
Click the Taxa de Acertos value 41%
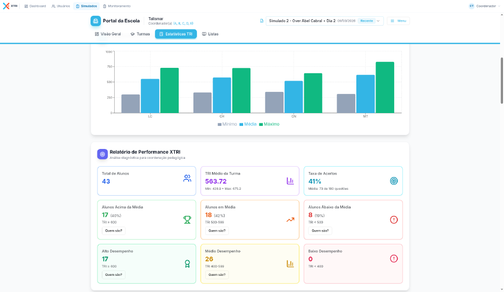315,181
